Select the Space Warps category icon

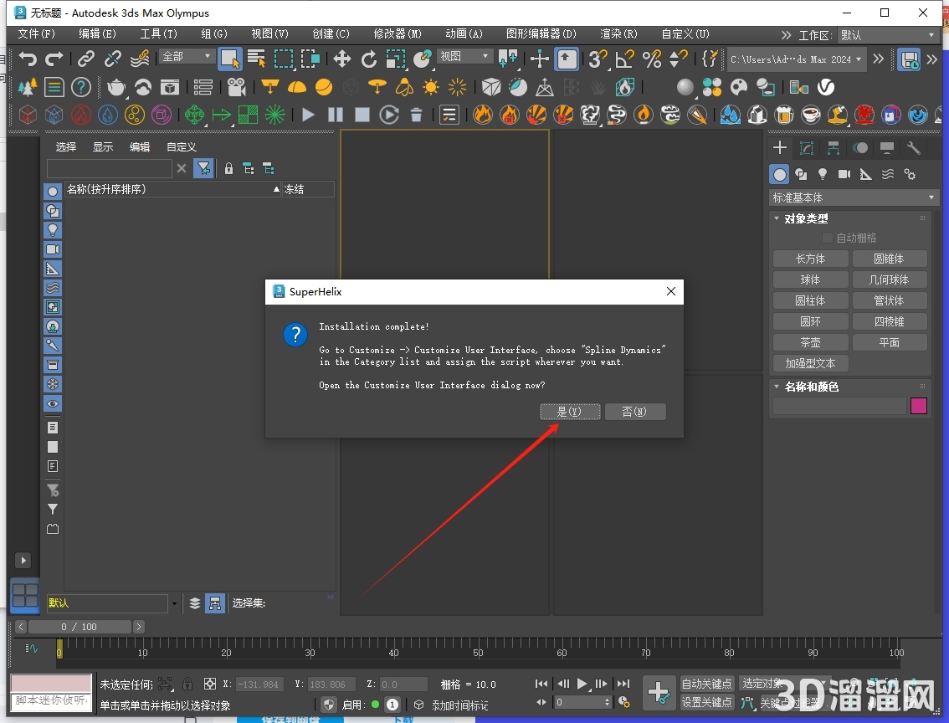pyautogui.click(x=887, y=174)
